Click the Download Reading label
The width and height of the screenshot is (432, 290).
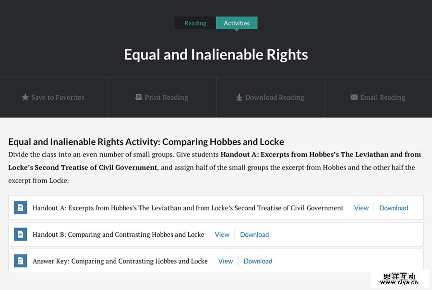click(275, 97)
